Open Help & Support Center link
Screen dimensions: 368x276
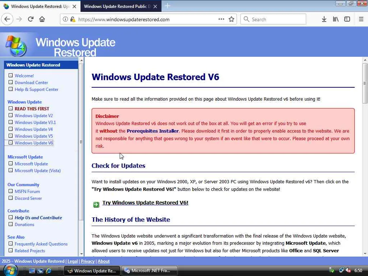tap(36, 89)
